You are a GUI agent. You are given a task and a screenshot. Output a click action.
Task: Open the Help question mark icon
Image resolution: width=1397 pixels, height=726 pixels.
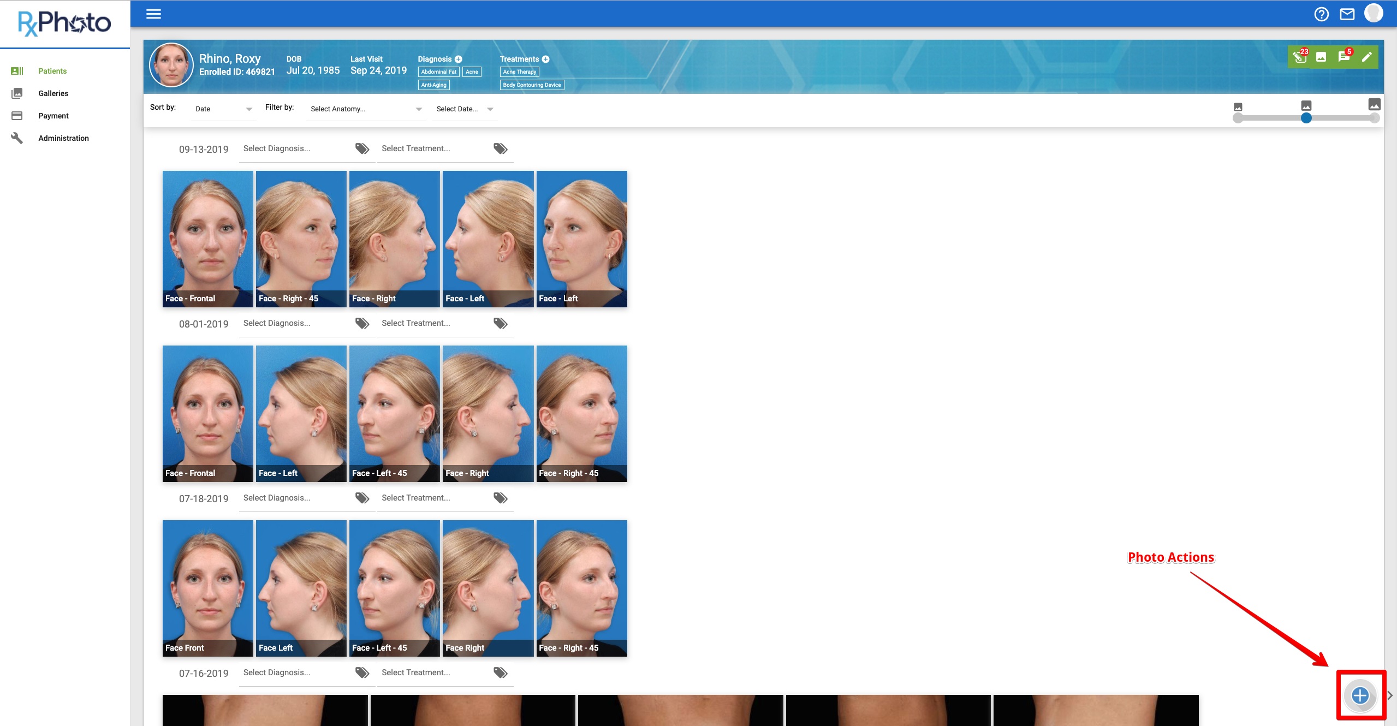(1321, 14)
